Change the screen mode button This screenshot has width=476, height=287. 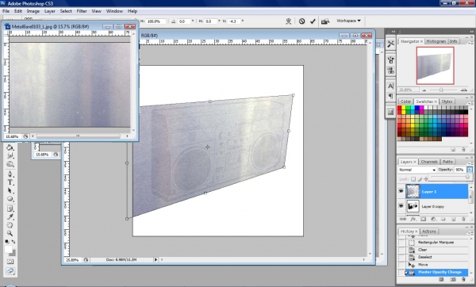point(10,271)
